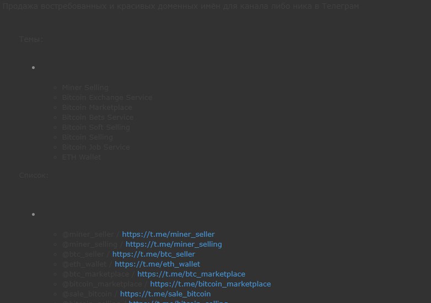Click the 'ETH Wallet' topic item
Screen dimensions: 431x303
coord(82,157)
